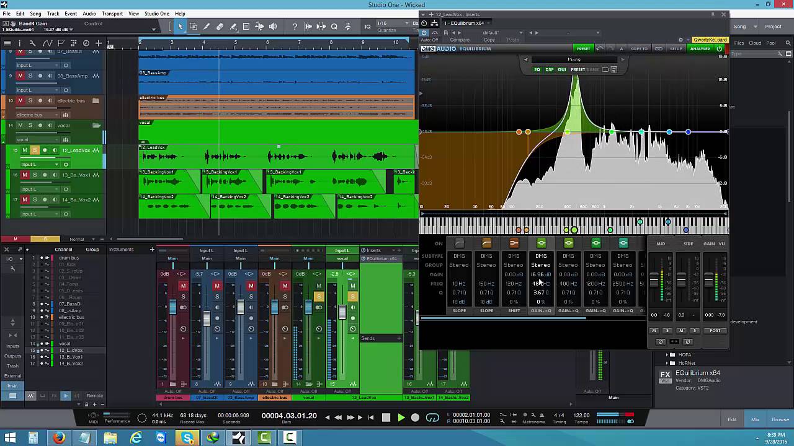The height and width of the screenshot is (446, 794).
Task: Toggle Loop in the transport bar
Action: click(432, 418)
